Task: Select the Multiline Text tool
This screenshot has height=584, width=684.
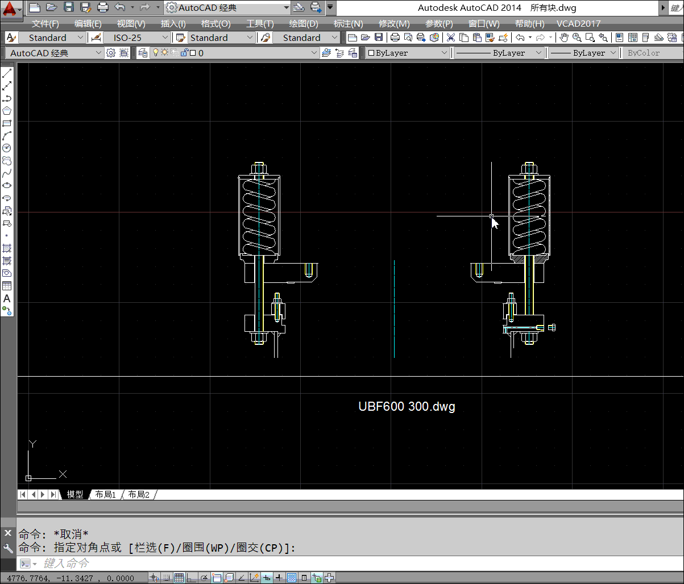Action: tap(7, 298)
